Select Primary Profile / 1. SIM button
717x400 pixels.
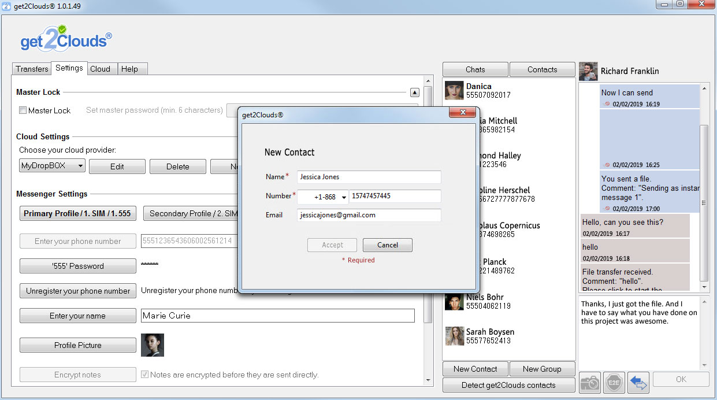click(x=77, y=213)
